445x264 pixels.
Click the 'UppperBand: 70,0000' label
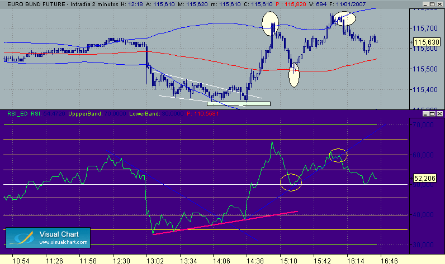click(97, 114)
